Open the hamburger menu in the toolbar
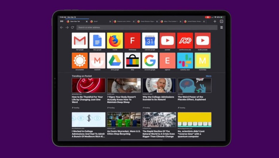Screen dimensions: 279x158 click(x=221, y=27)
